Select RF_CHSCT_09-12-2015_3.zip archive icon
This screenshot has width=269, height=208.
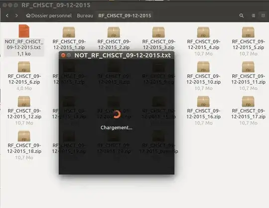[158, 32]
